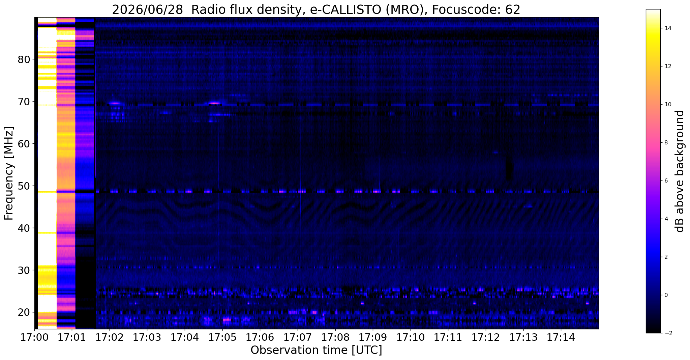Click the 14 tick on the colorbar
The width and height of the screenshot is (690, 360).
click(x=667, y=28)
